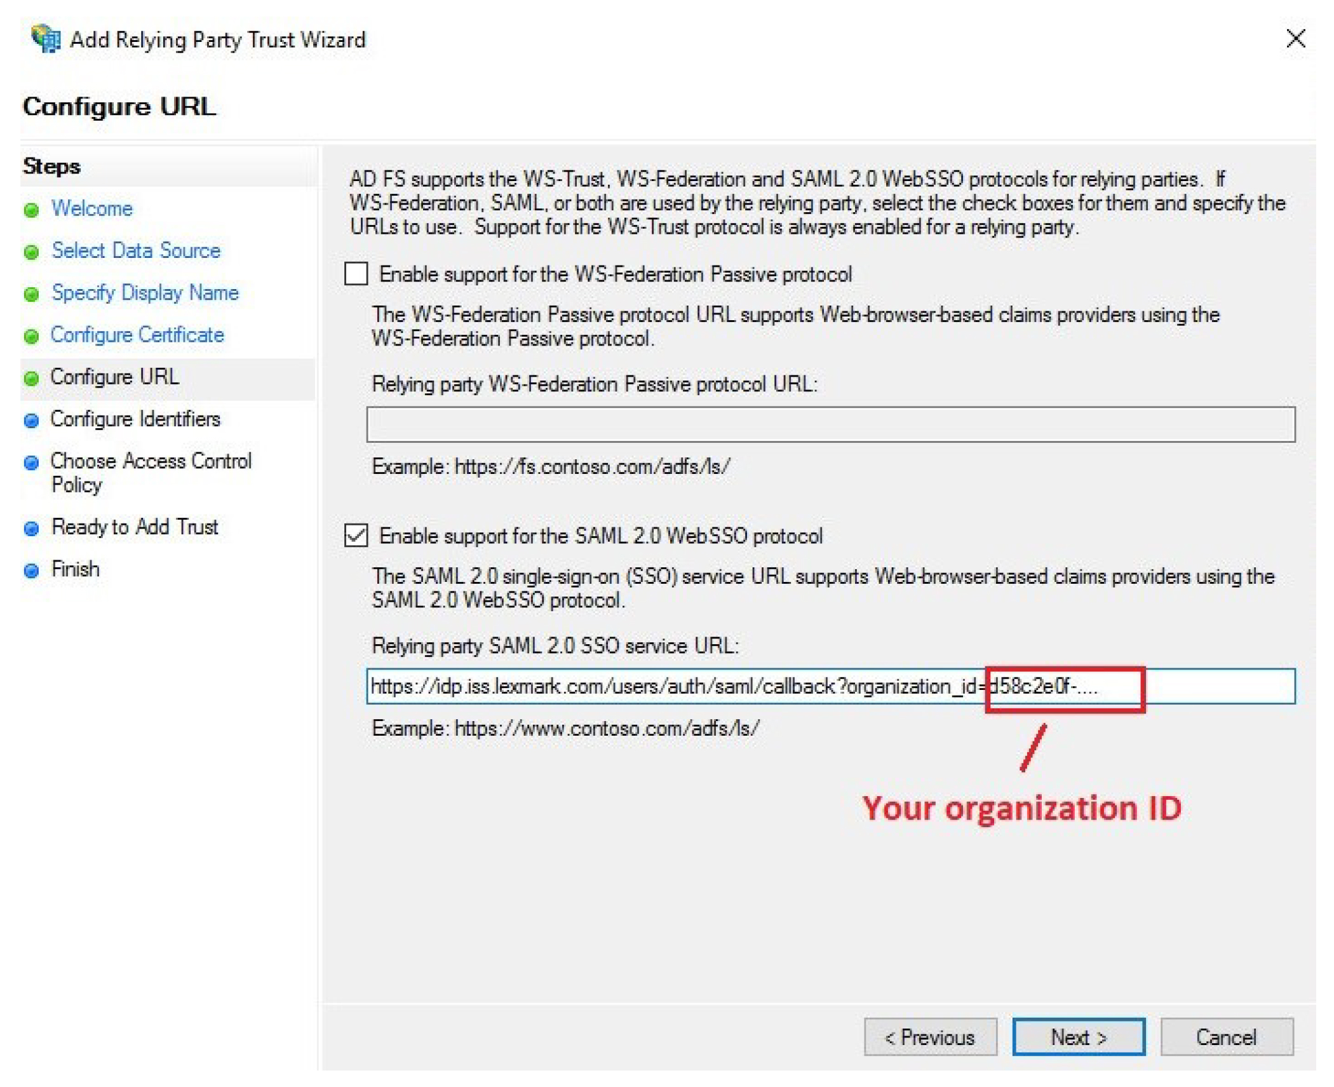Click 'Relying party WS-Federation Passive protocol URL:' label

[x=595, y=384]
